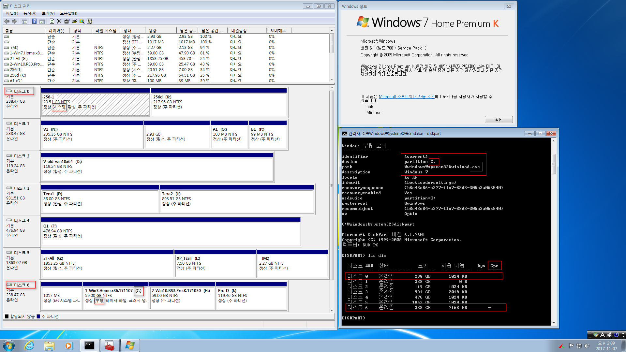Click the green Refresh toolbar icon
This screenshot has height=352, width=626.
(x=52, y=21)
